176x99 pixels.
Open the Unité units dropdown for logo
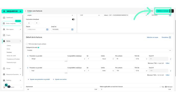pos(108,71)
